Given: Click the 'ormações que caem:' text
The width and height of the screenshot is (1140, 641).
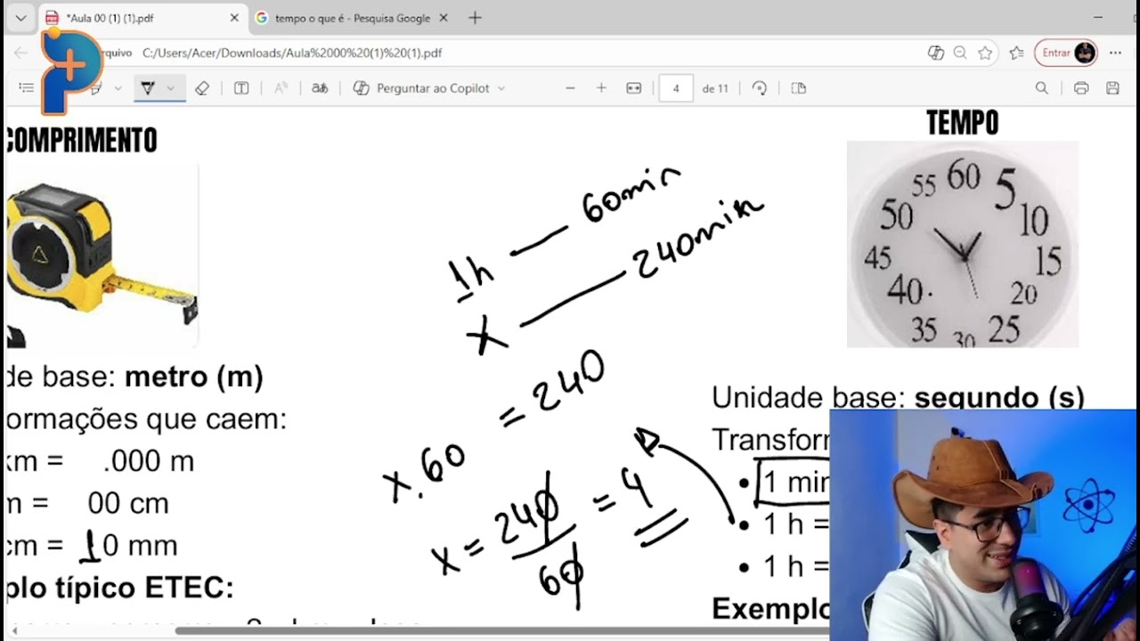Looking at the screenshot, I should [146, 419].
